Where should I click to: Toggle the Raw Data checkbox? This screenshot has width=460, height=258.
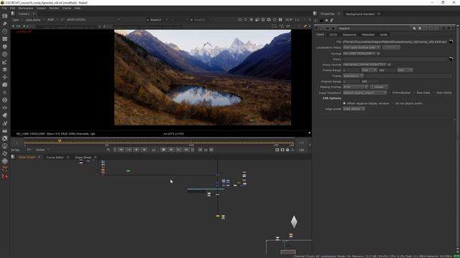click(x=414, y=92)
